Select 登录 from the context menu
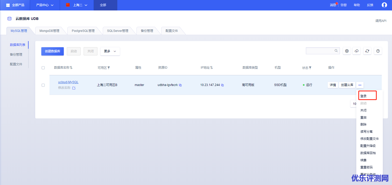The height and width of the screenshot is (185, 392). pyautogui.click(x=364, y=96)
